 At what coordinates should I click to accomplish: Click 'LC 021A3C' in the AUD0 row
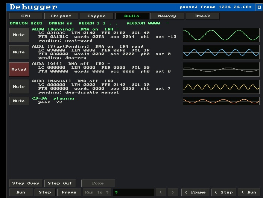[x=52, y=33]
